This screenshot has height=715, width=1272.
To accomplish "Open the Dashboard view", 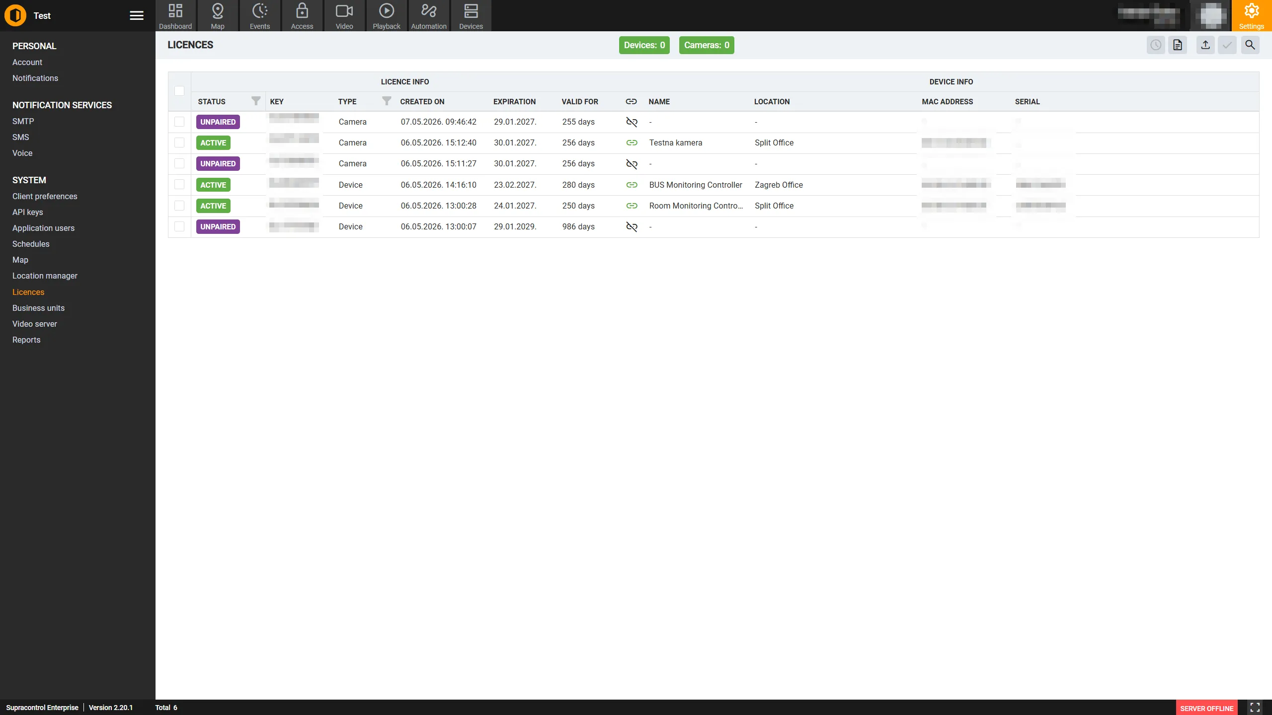I will coord(175,16).
